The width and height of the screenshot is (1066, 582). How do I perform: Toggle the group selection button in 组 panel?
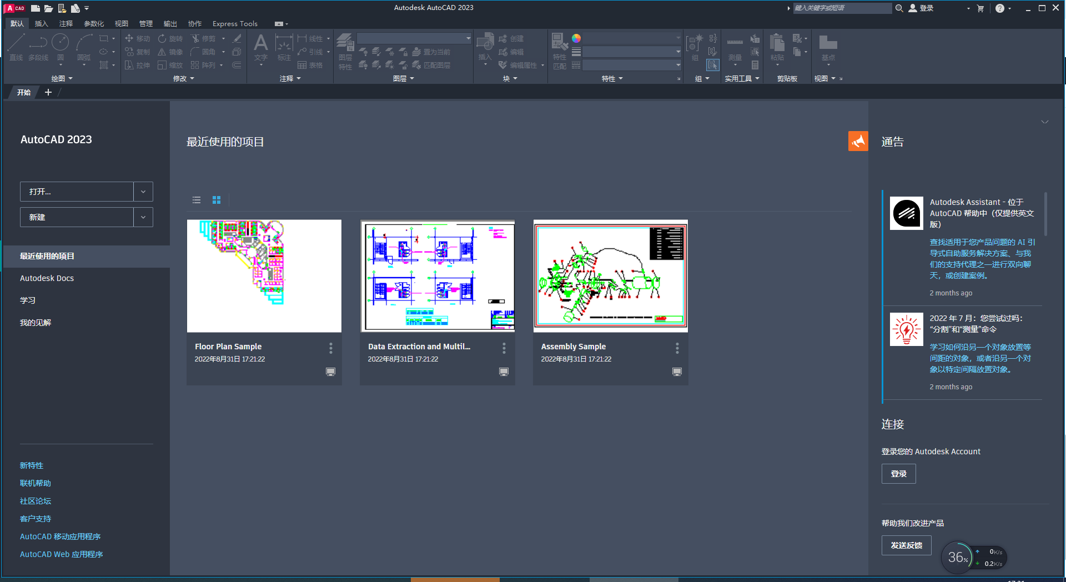click(x=713, y=65)
